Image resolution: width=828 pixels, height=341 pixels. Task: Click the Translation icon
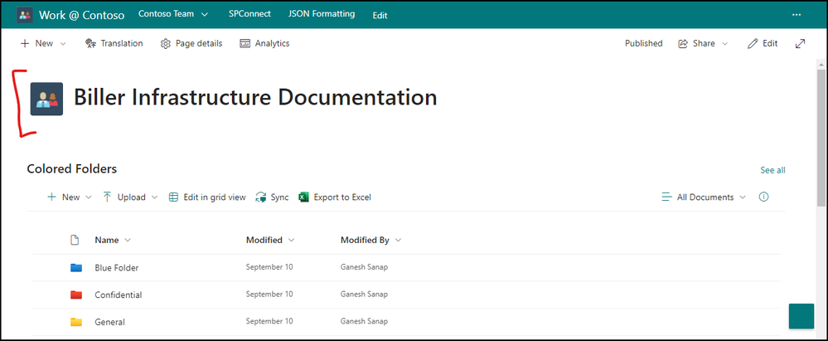point(90,43)
